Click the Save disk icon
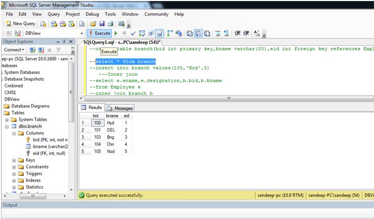 101,24
